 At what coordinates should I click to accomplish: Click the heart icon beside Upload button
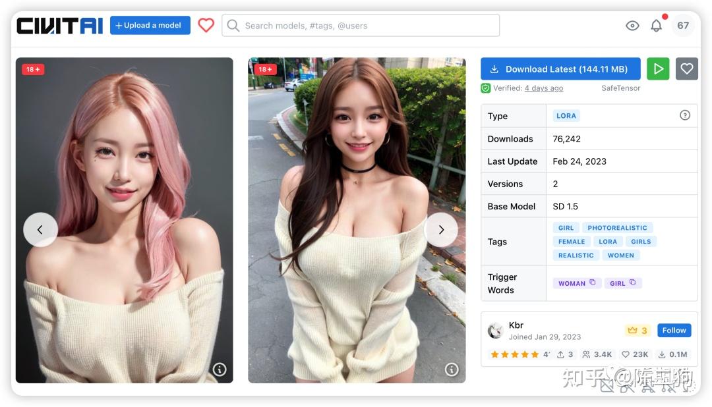206,24
